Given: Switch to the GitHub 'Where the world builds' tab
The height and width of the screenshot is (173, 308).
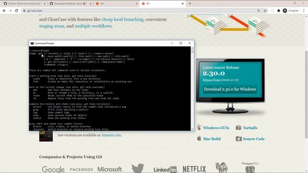Looking at the screenshot, I should pos(25,3).
